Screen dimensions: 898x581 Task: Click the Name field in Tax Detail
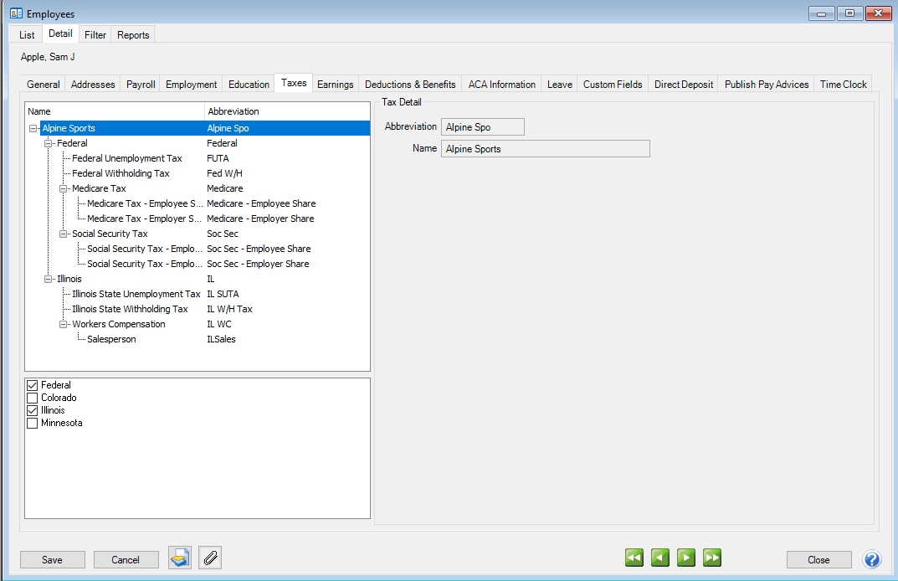(545, 149)
